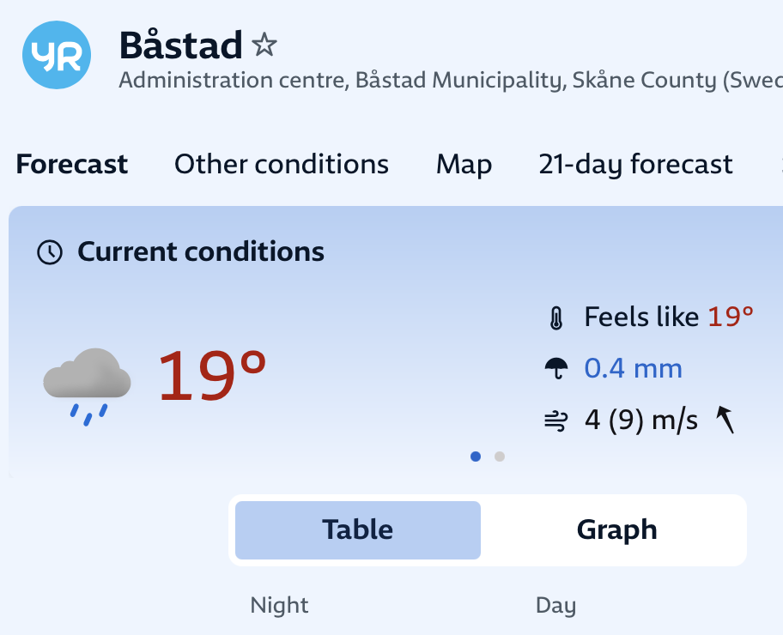
Task: Click the umbrella precipitation icon
Action: (x=556, y=369)
